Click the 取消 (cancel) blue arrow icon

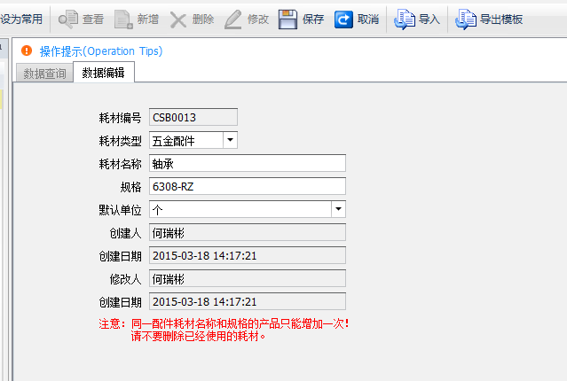click(343, 19)
